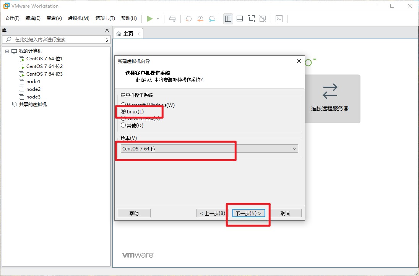Screen dimensions: 419x276
Task: Open the 查看(V) menu
Action: pos(54,18)
